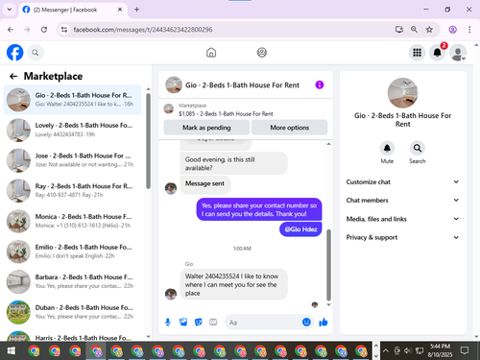The width and height of the screenshot is (480, 360).
Task: Select the Messenger | Facebook tab
Action: [x=72, y=10]
